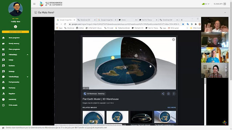Click the ELSALUTI logout button
The image size is (232, 130).
pyautogui.click(x=220, y=4)
